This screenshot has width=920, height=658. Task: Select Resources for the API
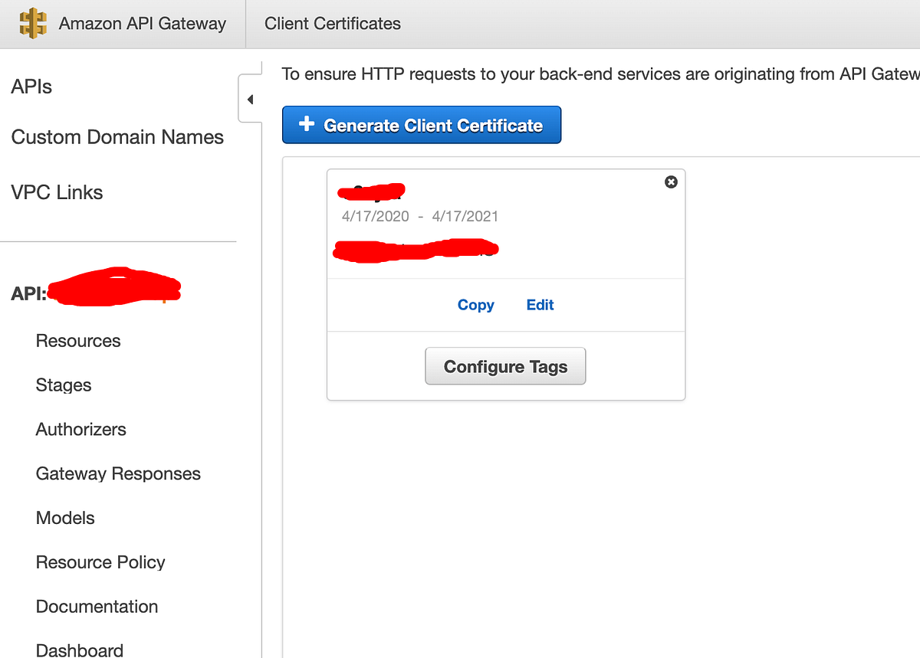pyautogui.click(x=77, y=340)
